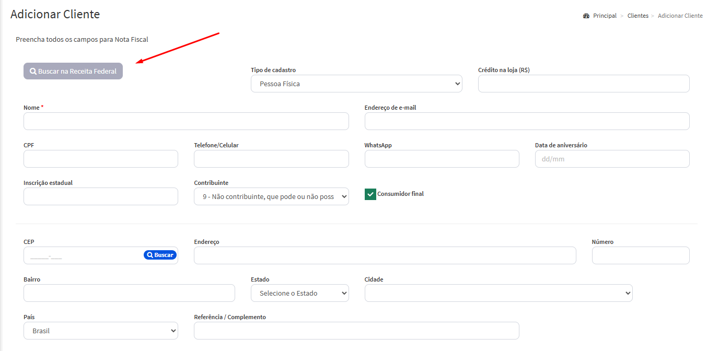Focus the WhatsApp input field
The height and width of the screenshot is (351, 707).
tap(442, 159)
